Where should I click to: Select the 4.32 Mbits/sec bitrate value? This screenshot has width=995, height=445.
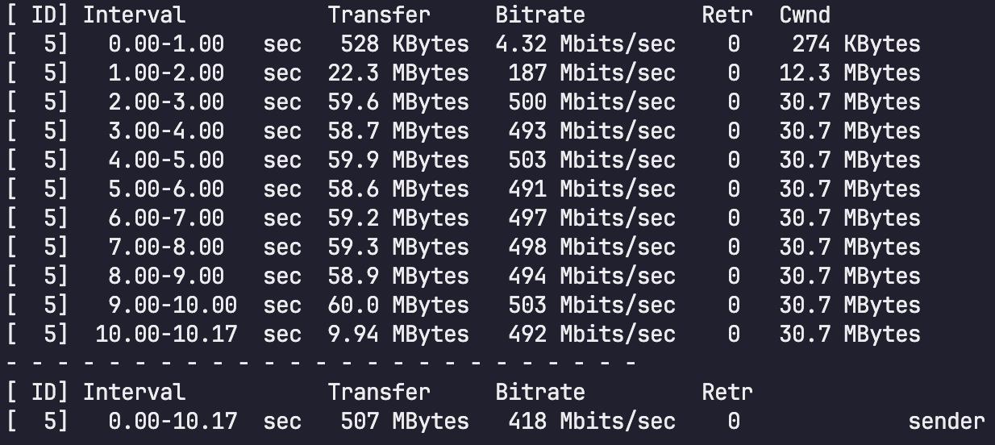pos(585,44)
